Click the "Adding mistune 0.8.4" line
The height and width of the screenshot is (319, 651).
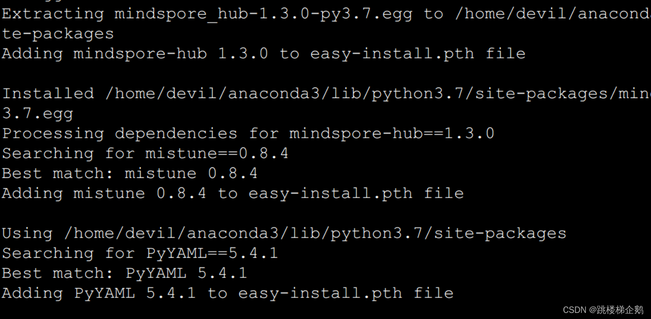point(104,193)
